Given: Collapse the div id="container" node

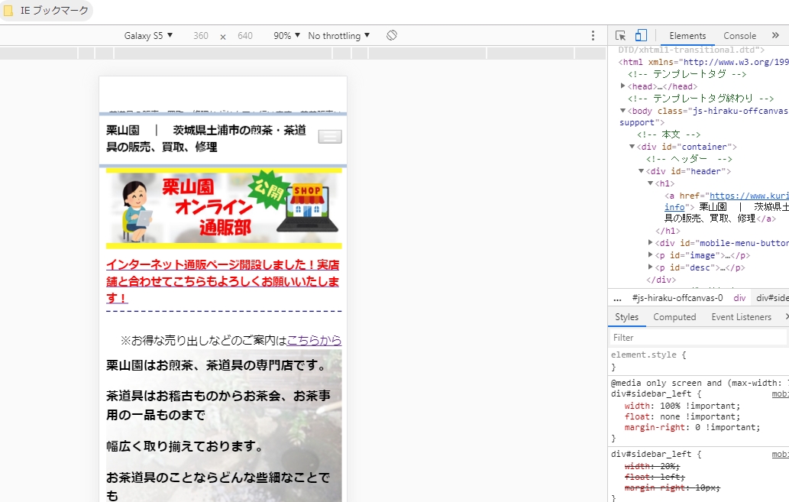Looking at the screenshot, I should click(632, 147).
